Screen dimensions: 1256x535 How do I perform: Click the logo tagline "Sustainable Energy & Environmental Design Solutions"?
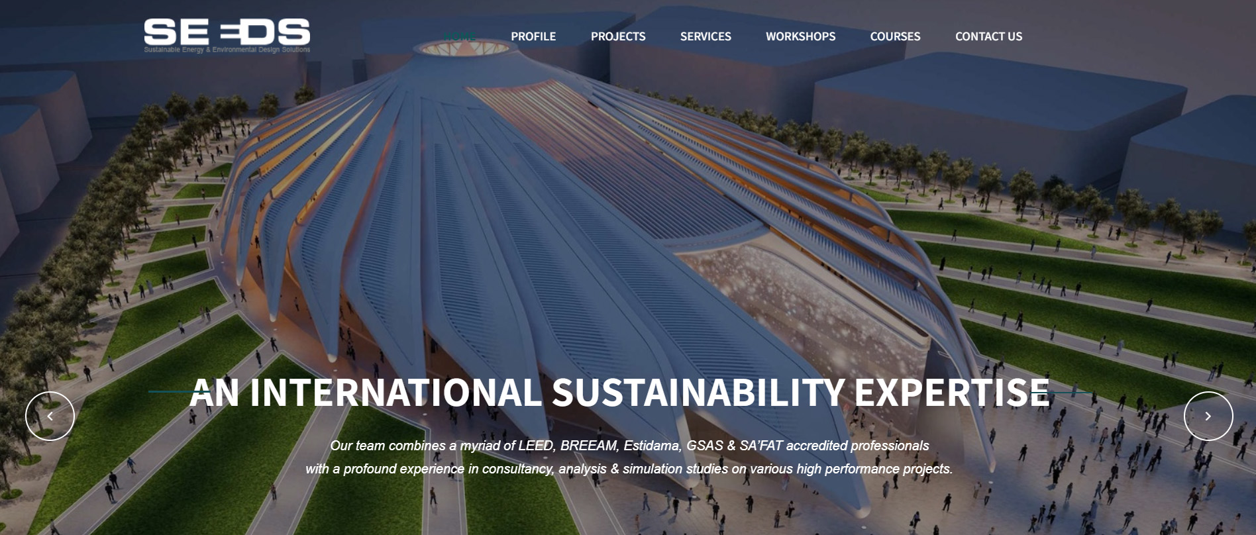pyautogui.click(x=227, y=50)
